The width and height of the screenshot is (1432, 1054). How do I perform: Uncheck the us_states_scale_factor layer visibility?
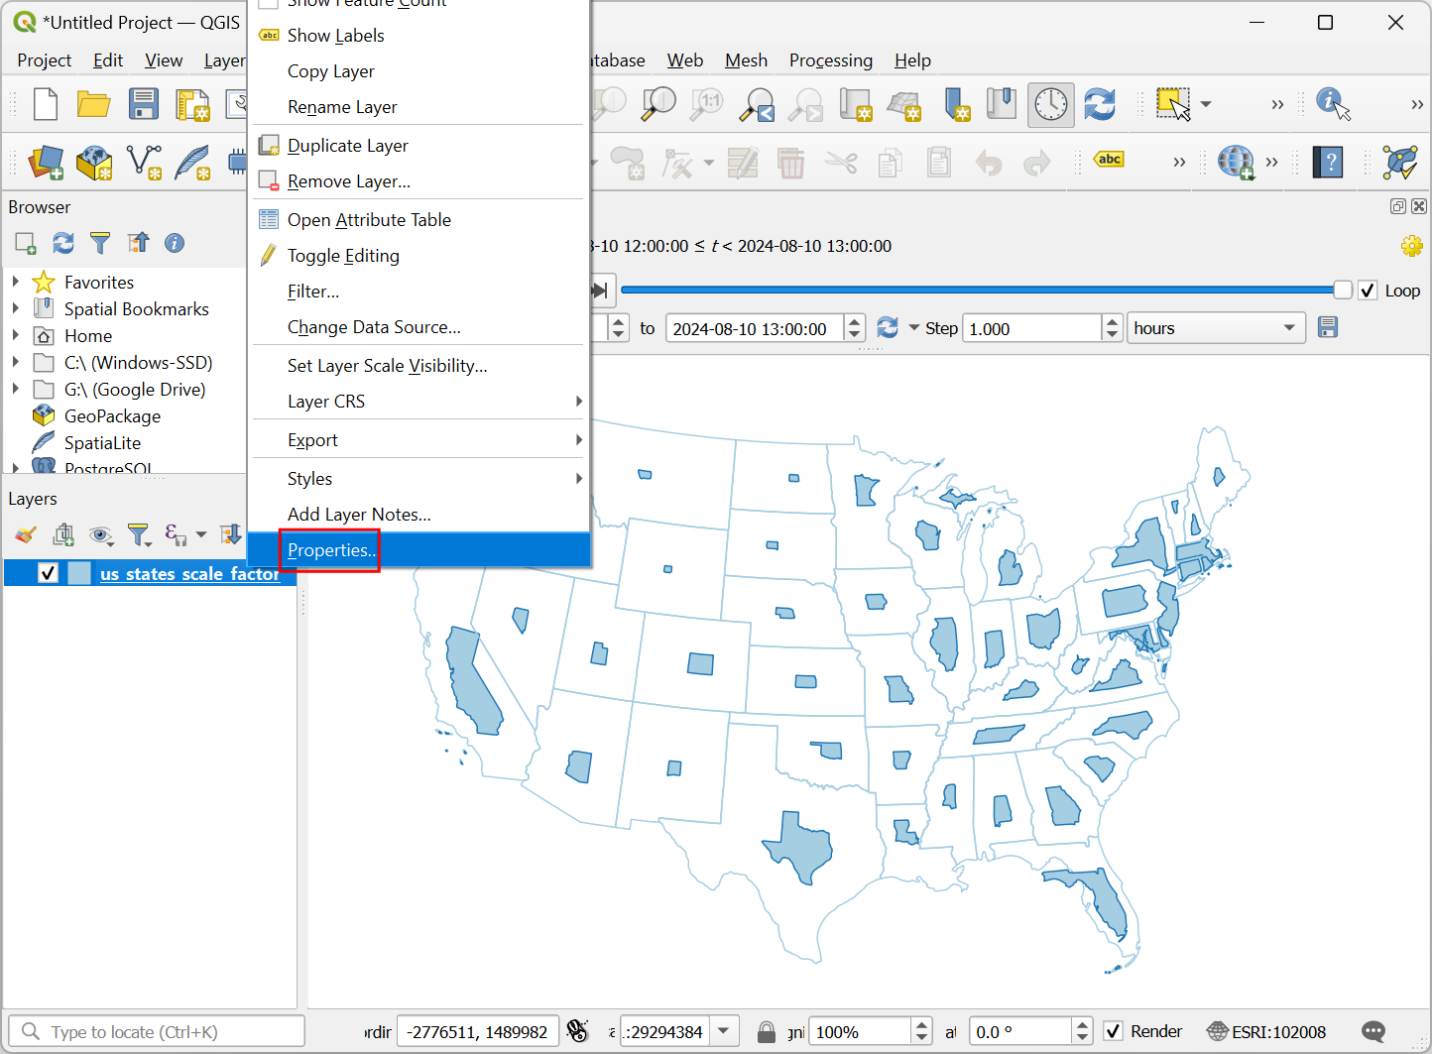coord(48,573)
